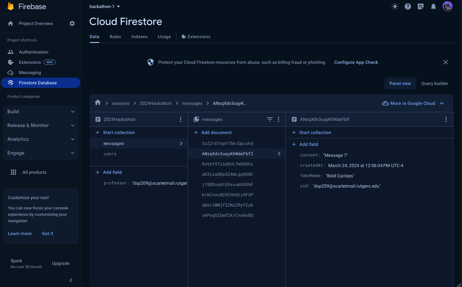462x287 pixels.
Task: Click the createdAt timestamp value
Action: (366, 165)
